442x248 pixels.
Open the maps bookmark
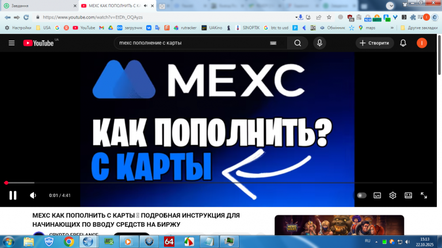pyautogui.click(x=367, y=28)
